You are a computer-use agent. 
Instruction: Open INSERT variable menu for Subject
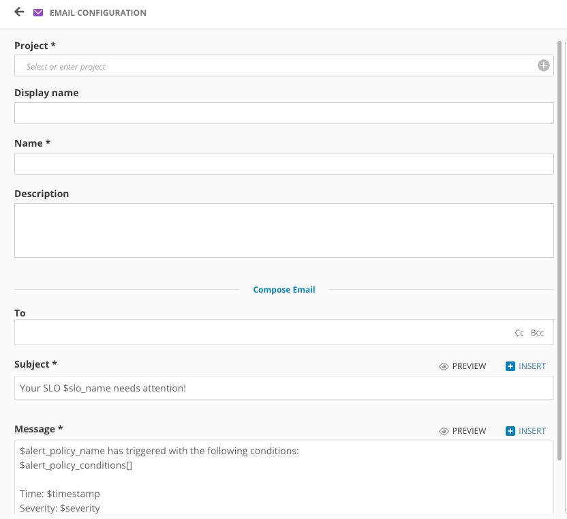tap(532, 366)
